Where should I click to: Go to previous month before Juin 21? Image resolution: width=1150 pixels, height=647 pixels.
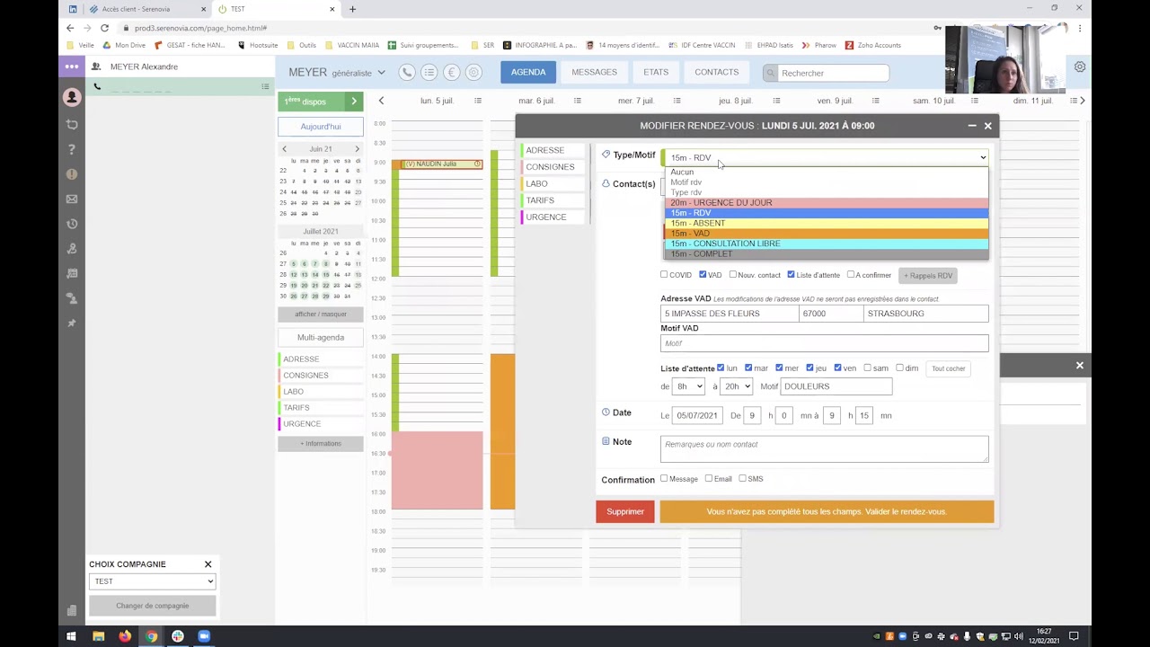(x=284, y=149)
